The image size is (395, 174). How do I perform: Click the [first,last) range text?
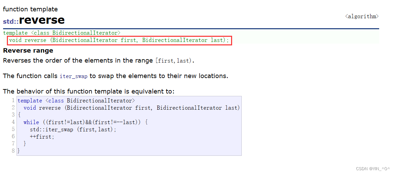pyautogui.click(x=174, y=61)
